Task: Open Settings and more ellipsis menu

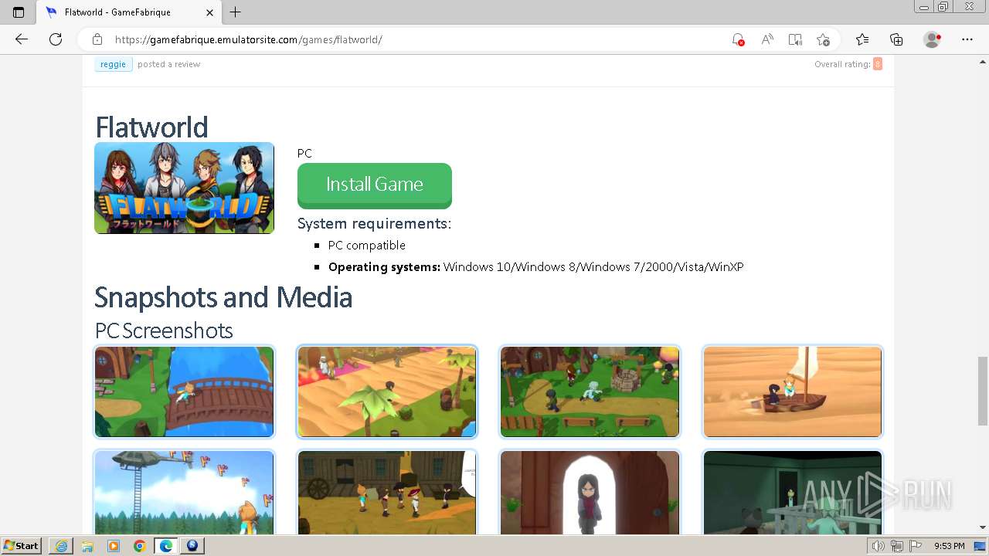Action: [967, 39]
